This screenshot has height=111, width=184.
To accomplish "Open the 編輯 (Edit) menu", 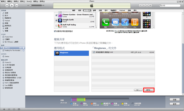I will tap(10, 2).
